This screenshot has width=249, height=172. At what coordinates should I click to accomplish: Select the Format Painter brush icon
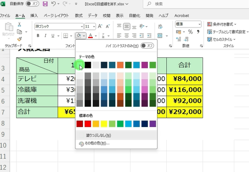20,39
